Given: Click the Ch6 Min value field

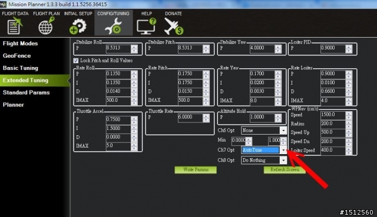Looking at the screenshot, I should click(x=238, y=141).
